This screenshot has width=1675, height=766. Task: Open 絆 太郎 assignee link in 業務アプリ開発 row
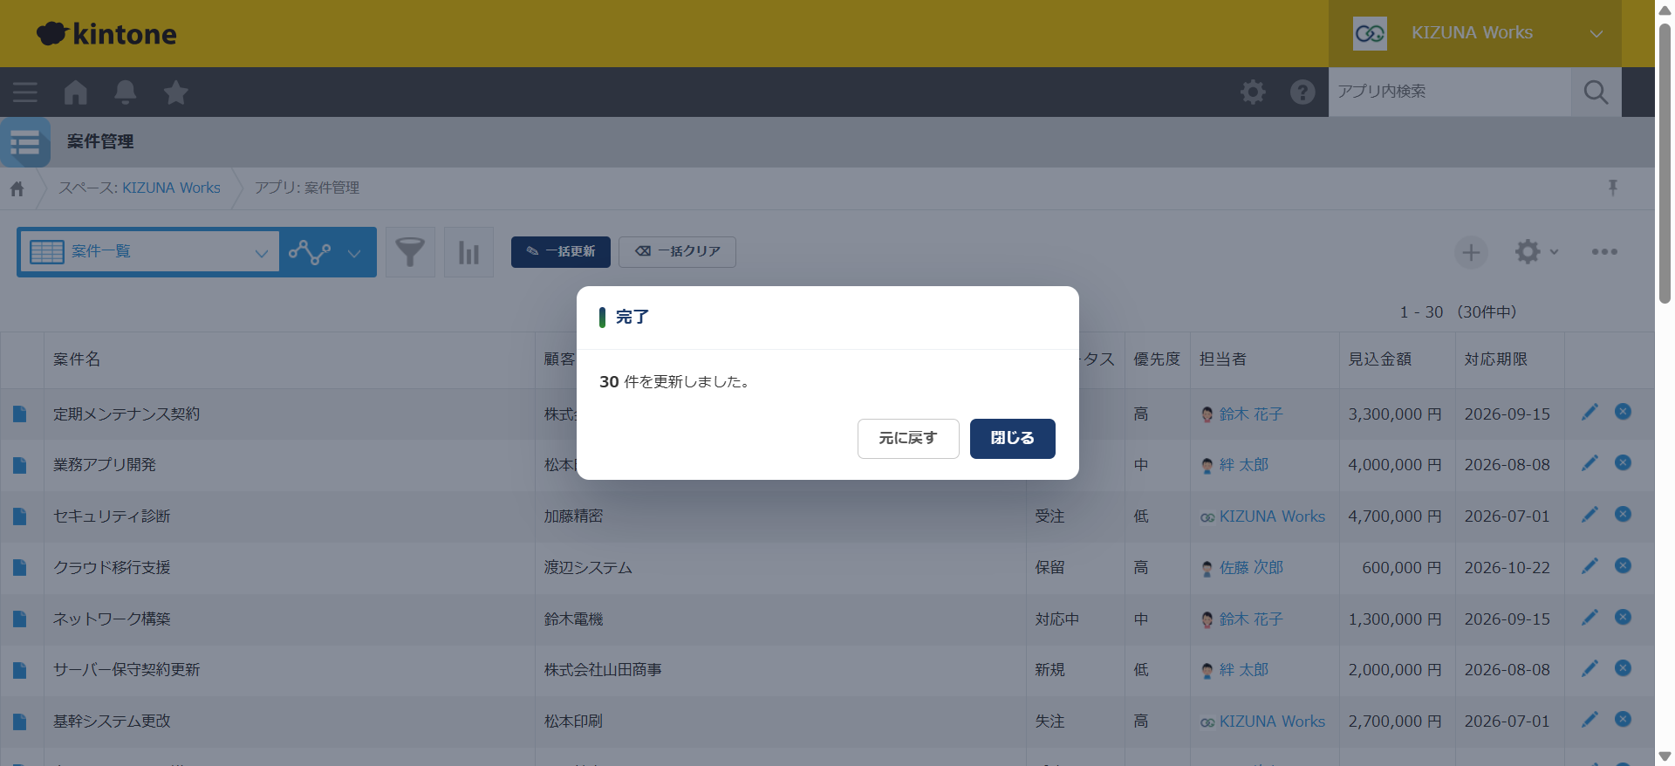(x=1244, y=465)
